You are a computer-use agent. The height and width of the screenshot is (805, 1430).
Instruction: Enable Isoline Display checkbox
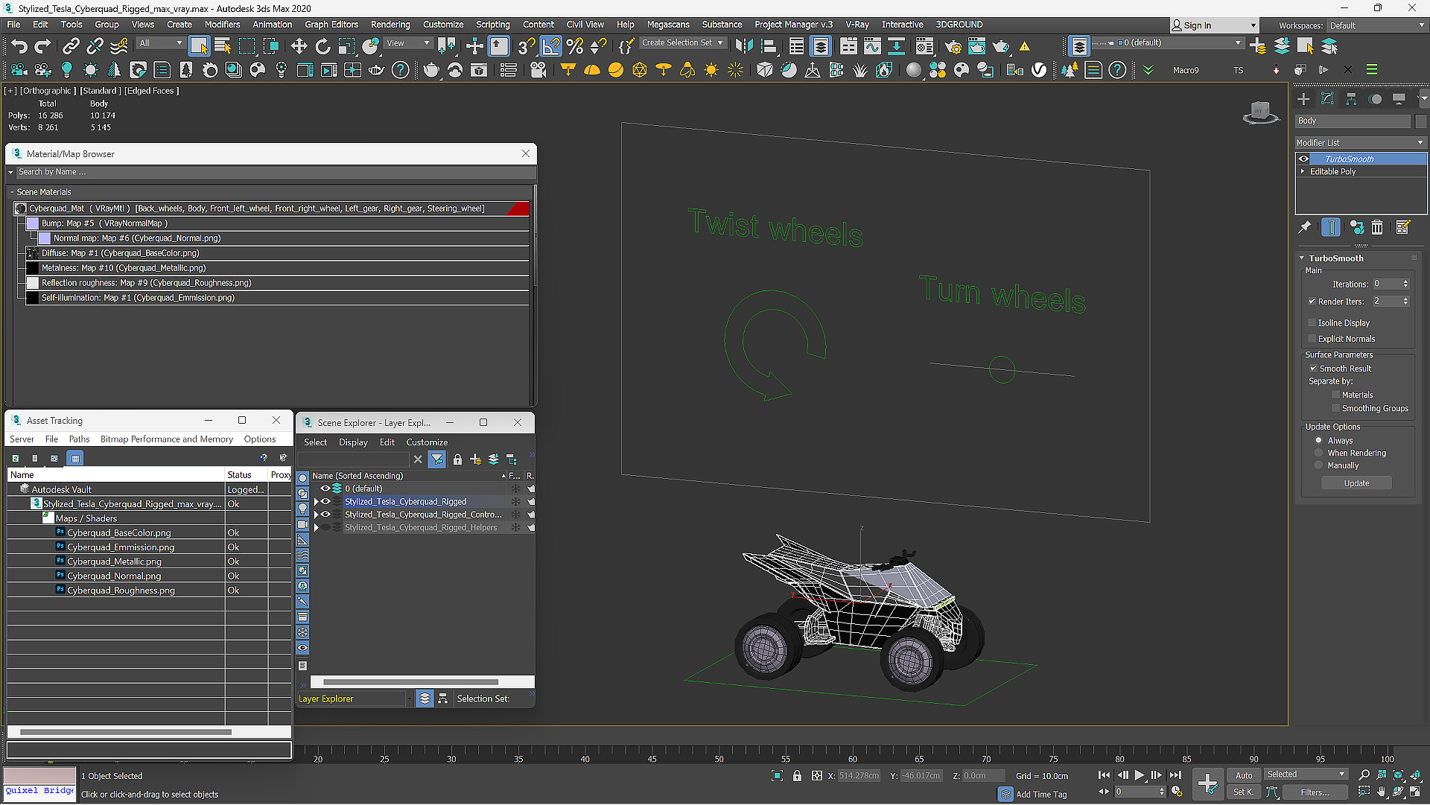(1312, 323)
